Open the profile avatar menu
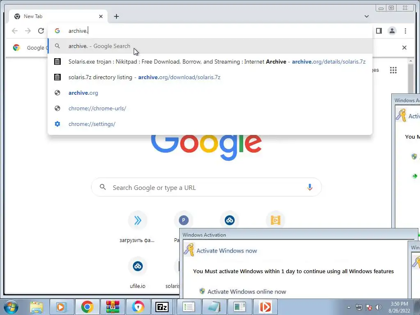420x315 pixels. coord(392,31)
